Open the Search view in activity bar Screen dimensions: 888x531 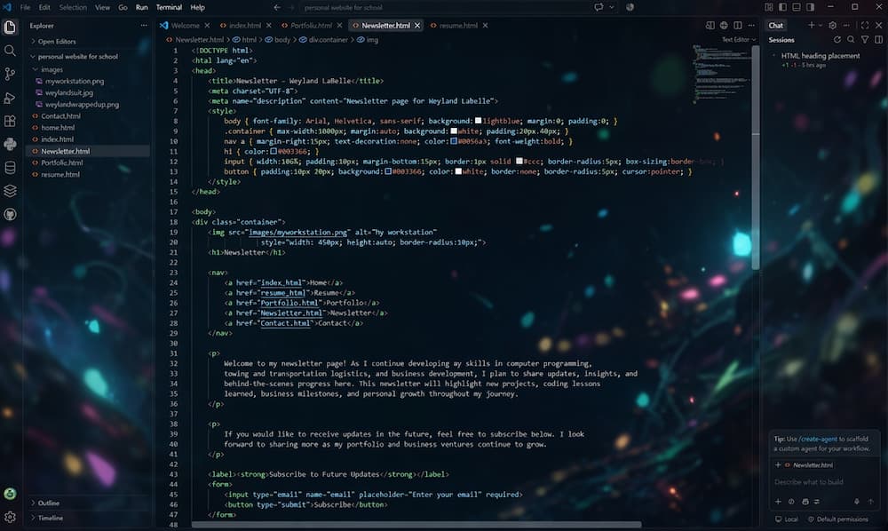[x=10, y=51]
